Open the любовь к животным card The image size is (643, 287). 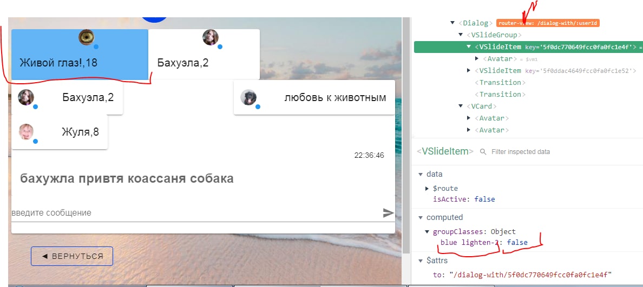click(x=314, y=97)
